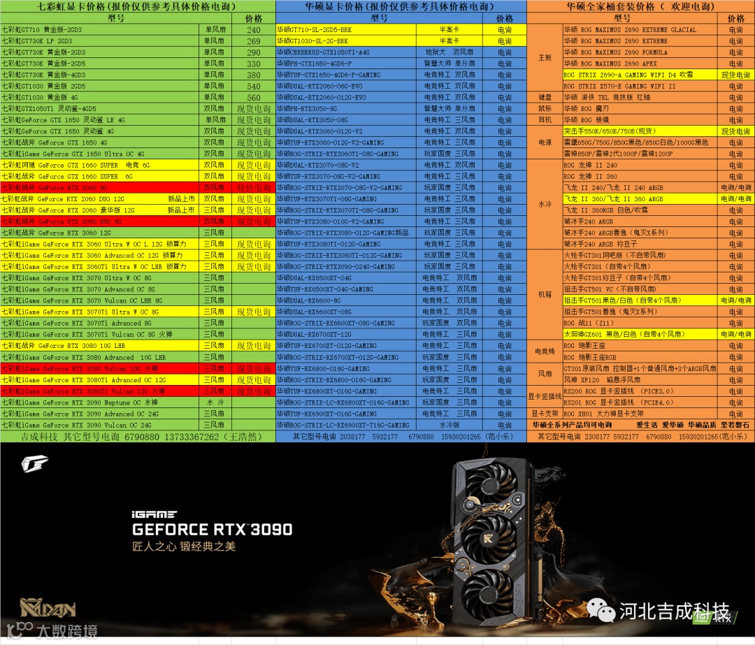Select the cell 华硕GT710-SL-2GD5-BRK
The image size is (755, 645).
tap(346, 30)
